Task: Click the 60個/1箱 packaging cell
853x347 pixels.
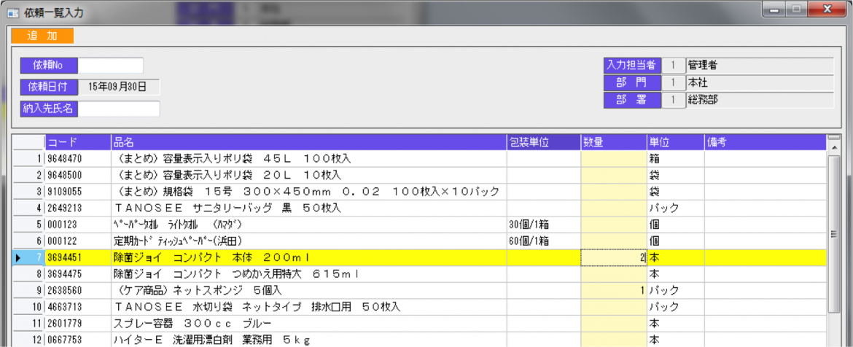Action: 543,241
